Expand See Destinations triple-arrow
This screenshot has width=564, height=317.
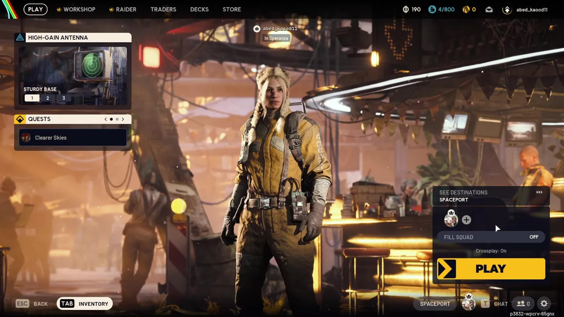click(539, 192)
